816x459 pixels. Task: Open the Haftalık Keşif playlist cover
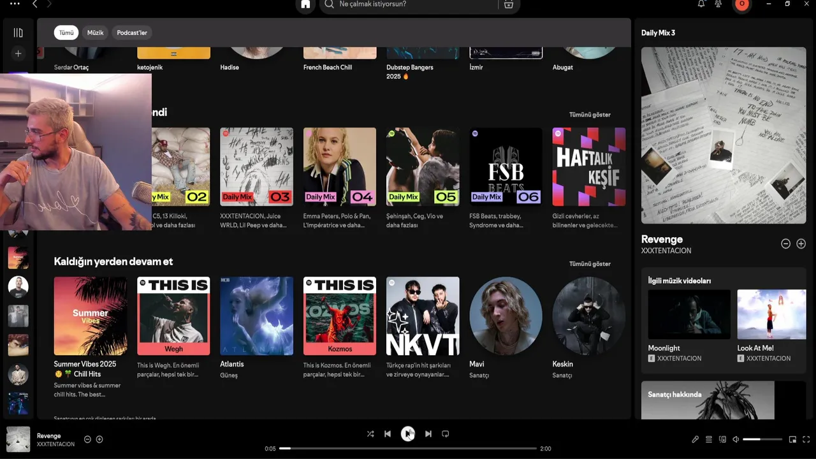click(x=589, y=167)
